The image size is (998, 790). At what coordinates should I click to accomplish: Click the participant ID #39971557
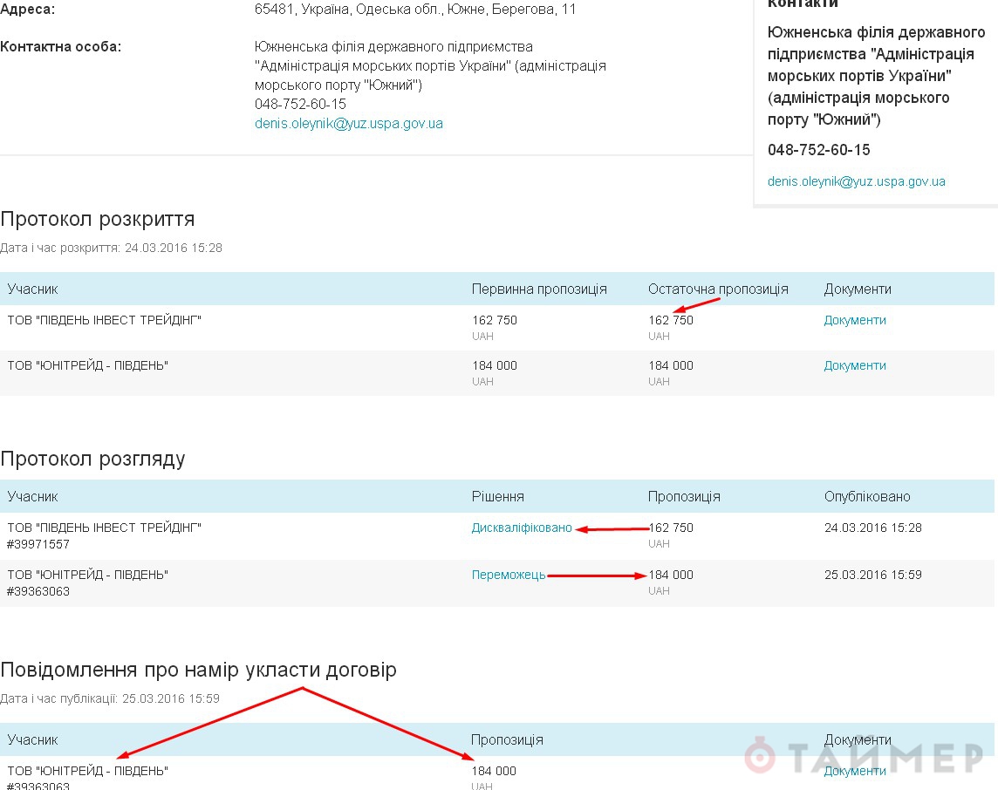38,544
